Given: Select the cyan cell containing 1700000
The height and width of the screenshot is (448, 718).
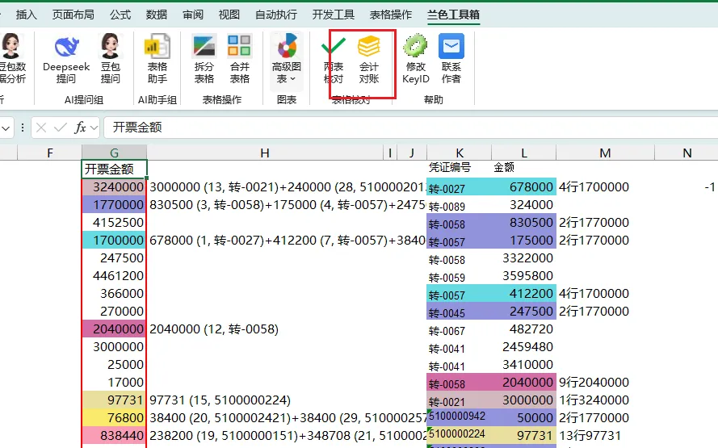Looking at the screenshot, I should tap(114, 241).
